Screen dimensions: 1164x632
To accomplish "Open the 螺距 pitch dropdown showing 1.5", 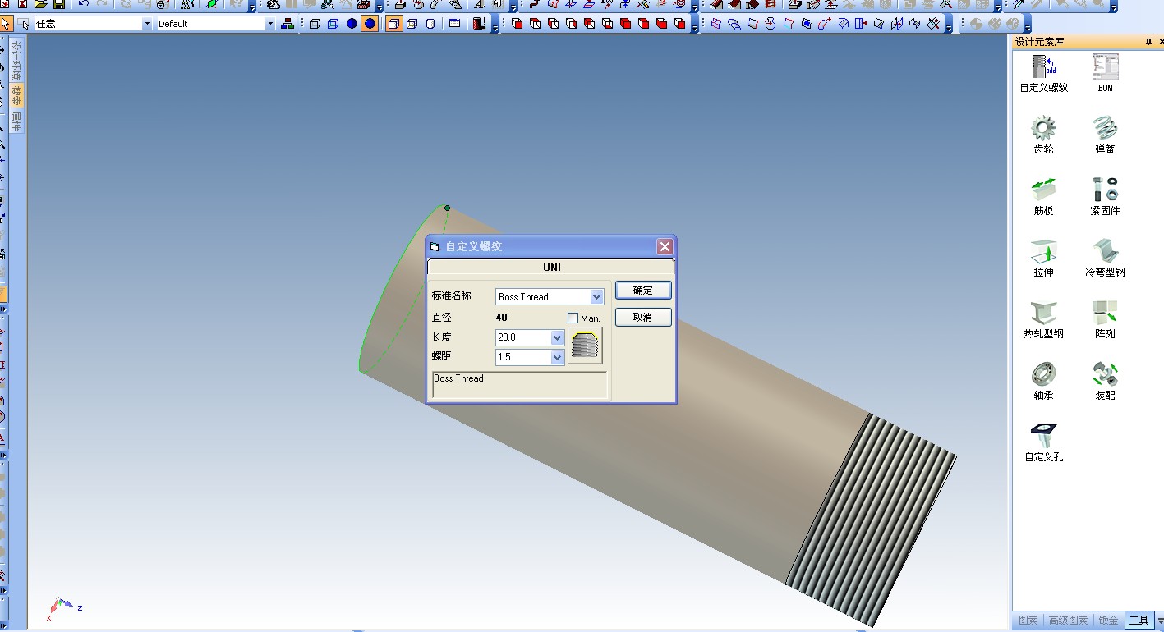I will 558,357.
